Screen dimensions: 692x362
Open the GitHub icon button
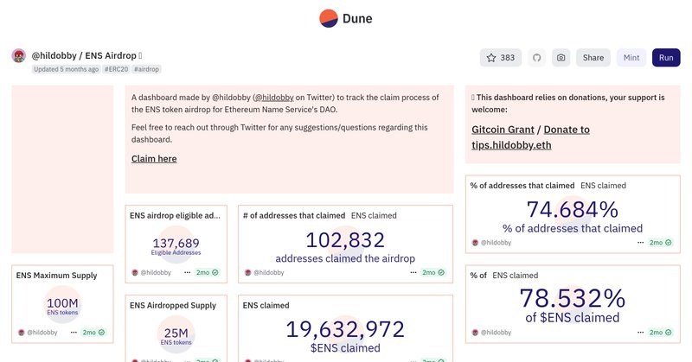(x=536, y=58)
